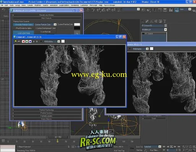Click the Align tool in main toolbar

149,10
